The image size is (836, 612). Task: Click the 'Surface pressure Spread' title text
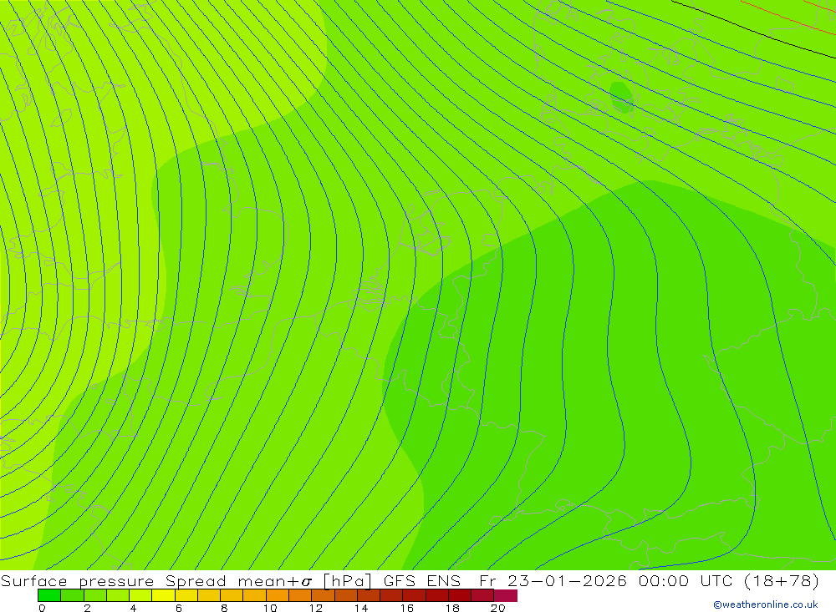pos(114,580)
